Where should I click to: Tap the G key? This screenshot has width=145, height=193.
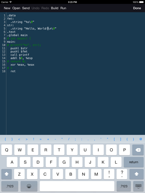64,162
